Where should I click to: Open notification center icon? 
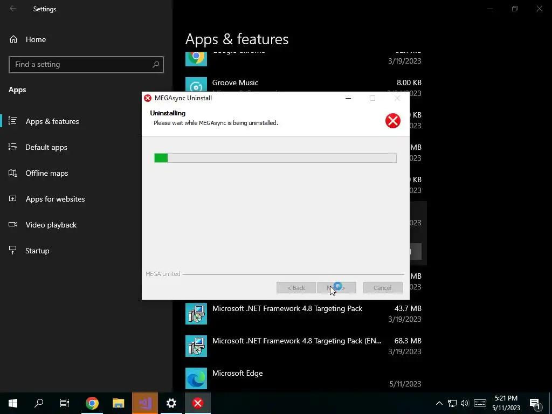535,403
